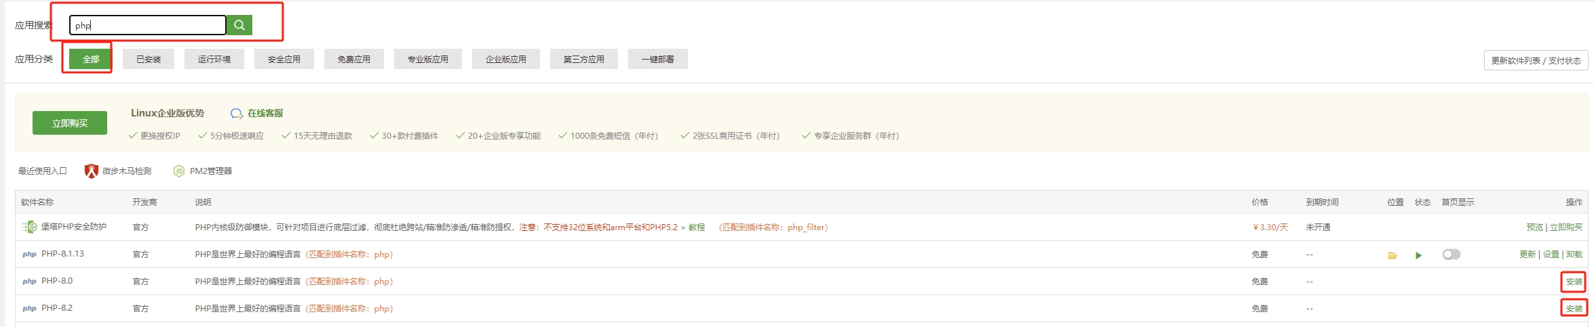Click the 立即购买 green button
This screenshot has height=327, width=1594.
pyautogui.click(x=70, y=123)
